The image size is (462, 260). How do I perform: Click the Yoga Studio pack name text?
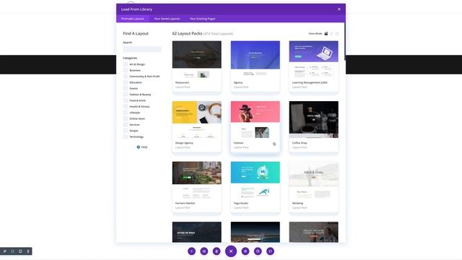(241, 203)
